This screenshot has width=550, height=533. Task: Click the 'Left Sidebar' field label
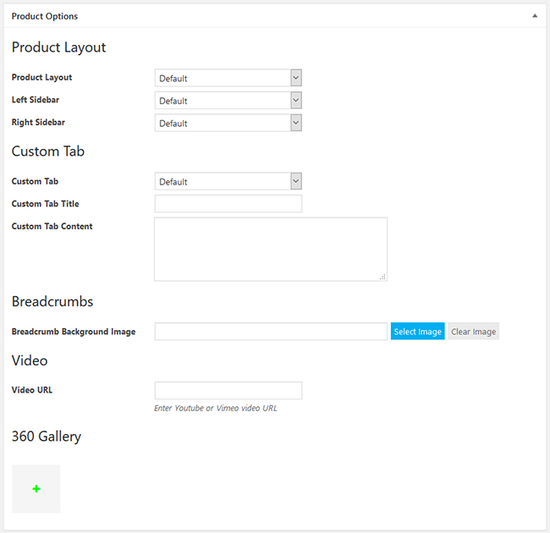pyautogui.click(x=36, y=100)
